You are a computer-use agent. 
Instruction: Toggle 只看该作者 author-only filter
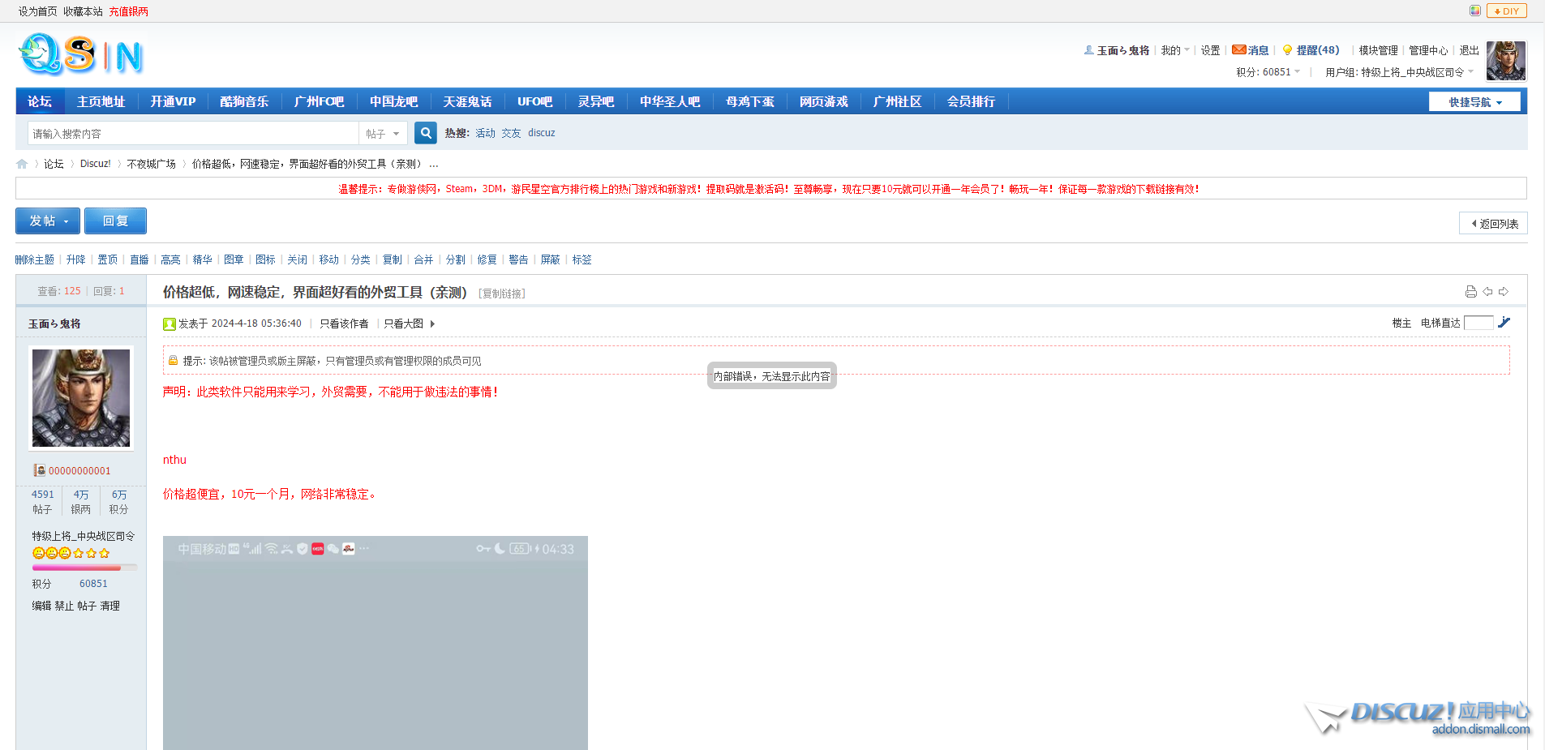344,324
